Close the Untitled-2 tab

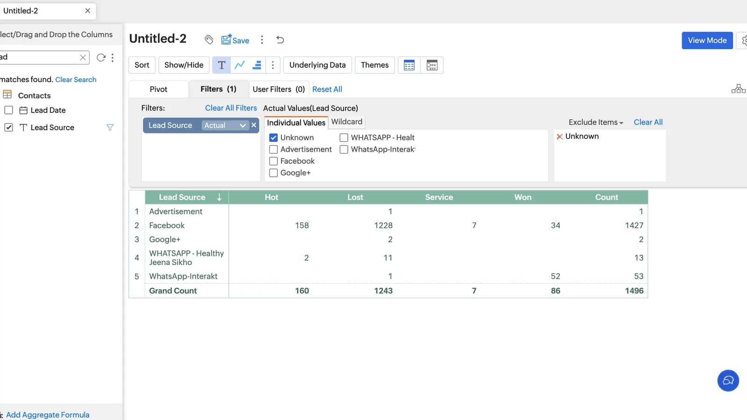pos(87,11)
